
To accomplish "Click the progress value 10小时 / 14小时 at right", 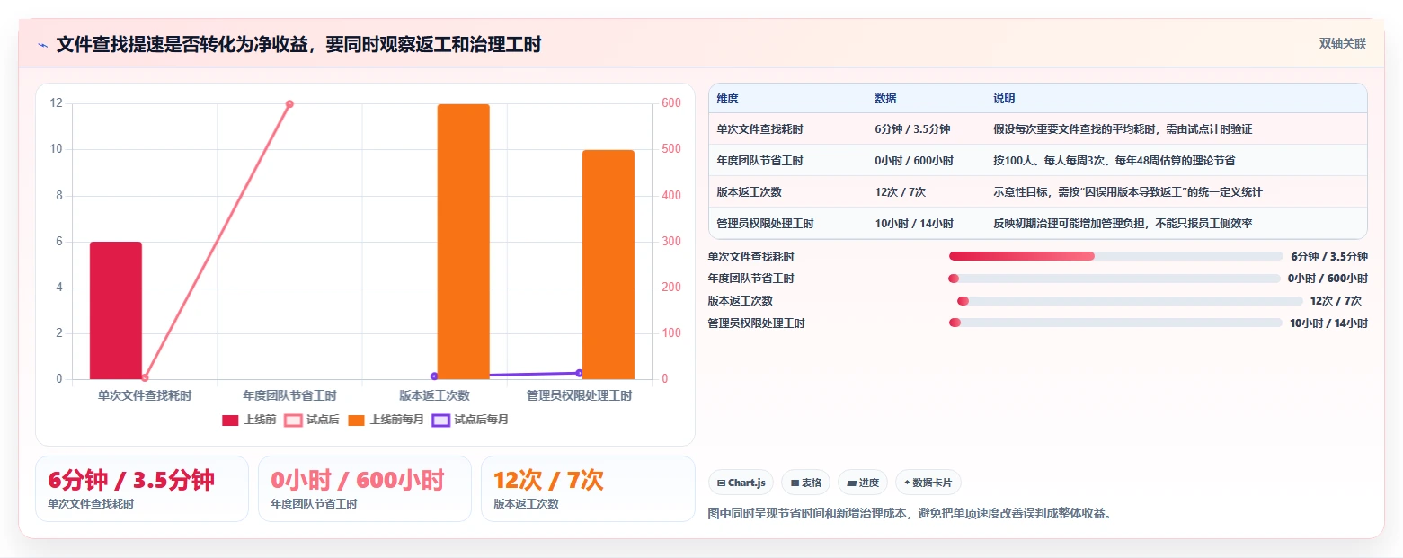I will [x=1328, y=323].
